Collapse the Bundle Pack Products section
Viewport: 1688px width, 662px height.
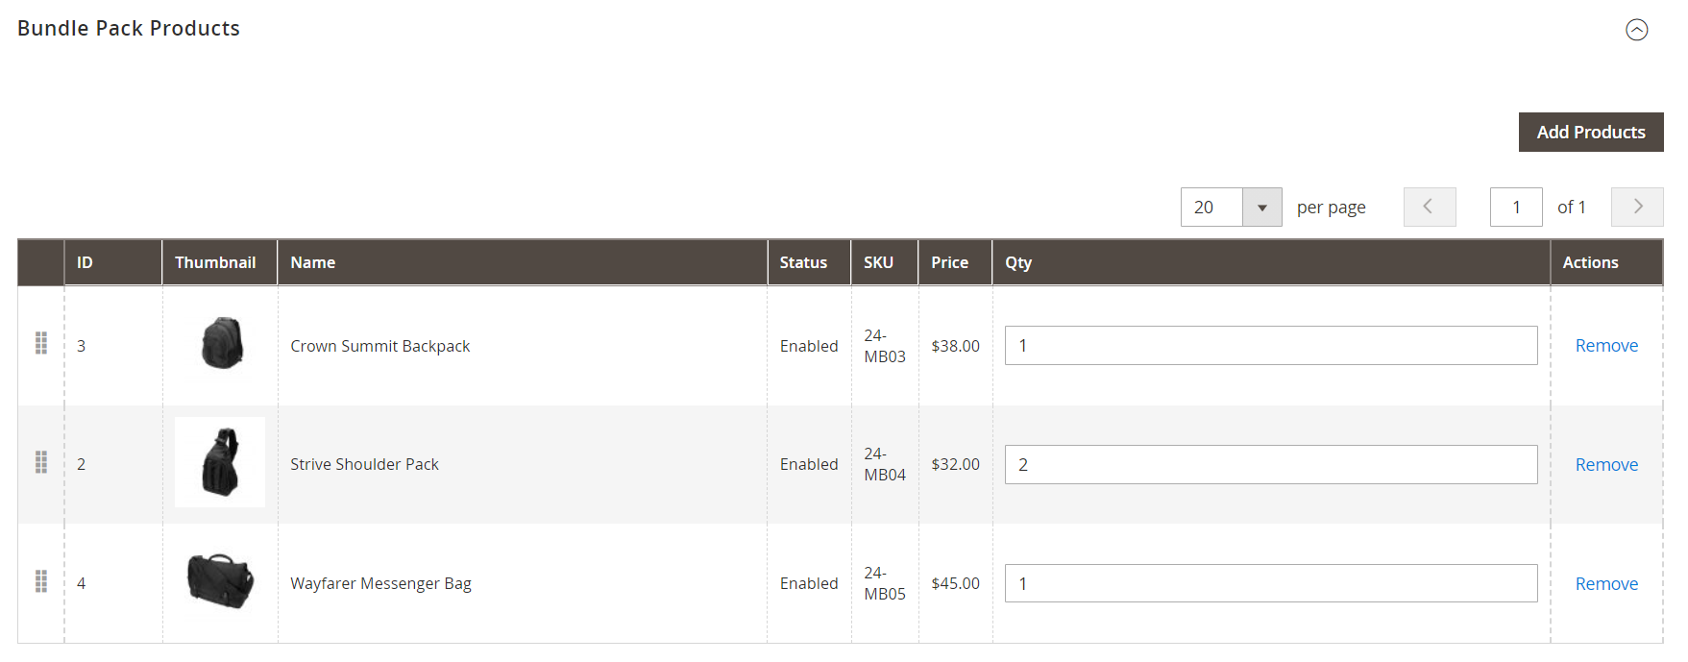pos(1636,30)
